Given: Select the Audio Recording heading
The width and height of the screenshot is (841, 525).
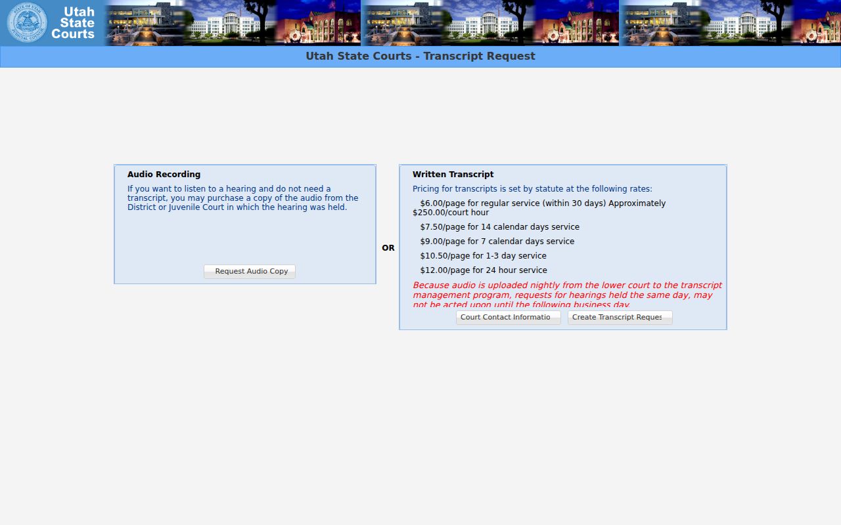Looking at the screenshot, I should coord(164,175).
